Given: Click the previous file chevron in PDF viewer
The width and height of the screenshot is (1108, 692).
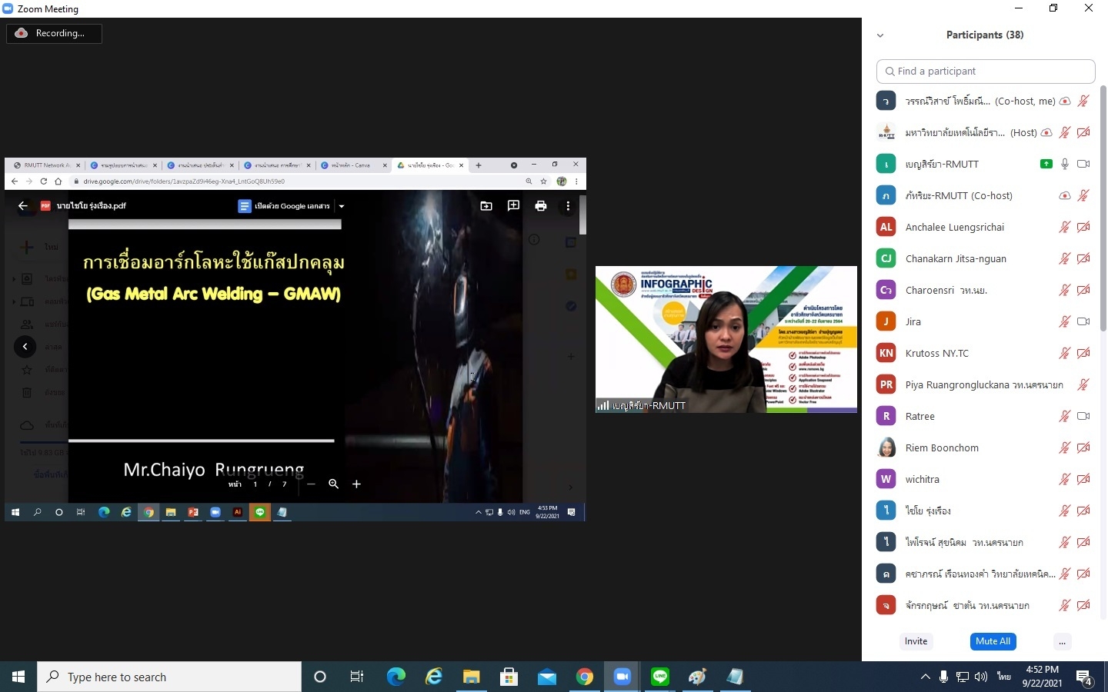Looking at the screenshot, I should click(x=25, y=346).
